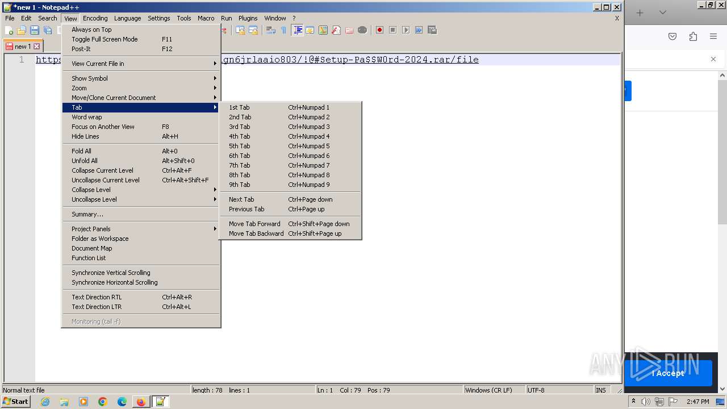Open the User Defined Language icon
Viewport: 727px width, 409px height.
(310, 30)
